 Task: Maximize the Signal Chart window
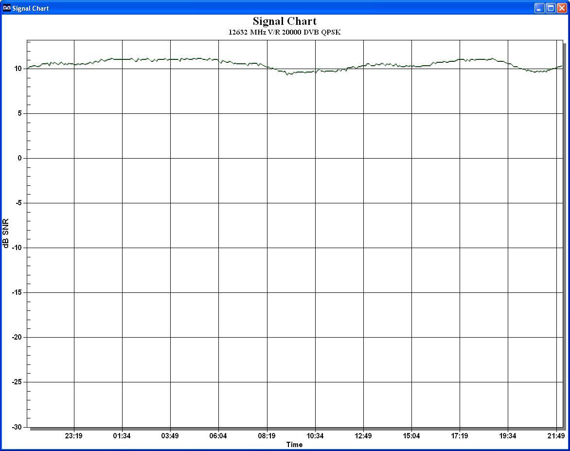point(551,8)
